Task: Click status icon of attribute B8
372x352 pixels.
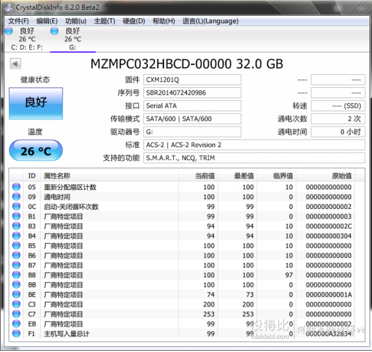Action: click(x=16, y=275)
